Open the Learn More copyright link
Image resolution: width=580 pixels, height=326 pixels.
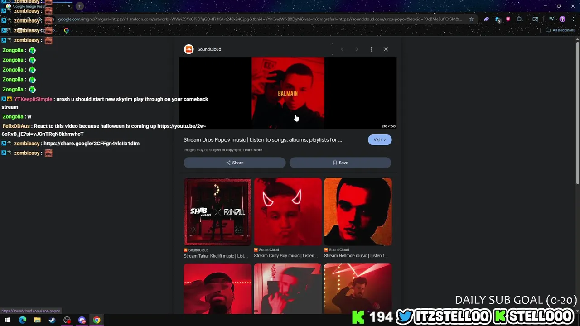click(x=252, y=150)
